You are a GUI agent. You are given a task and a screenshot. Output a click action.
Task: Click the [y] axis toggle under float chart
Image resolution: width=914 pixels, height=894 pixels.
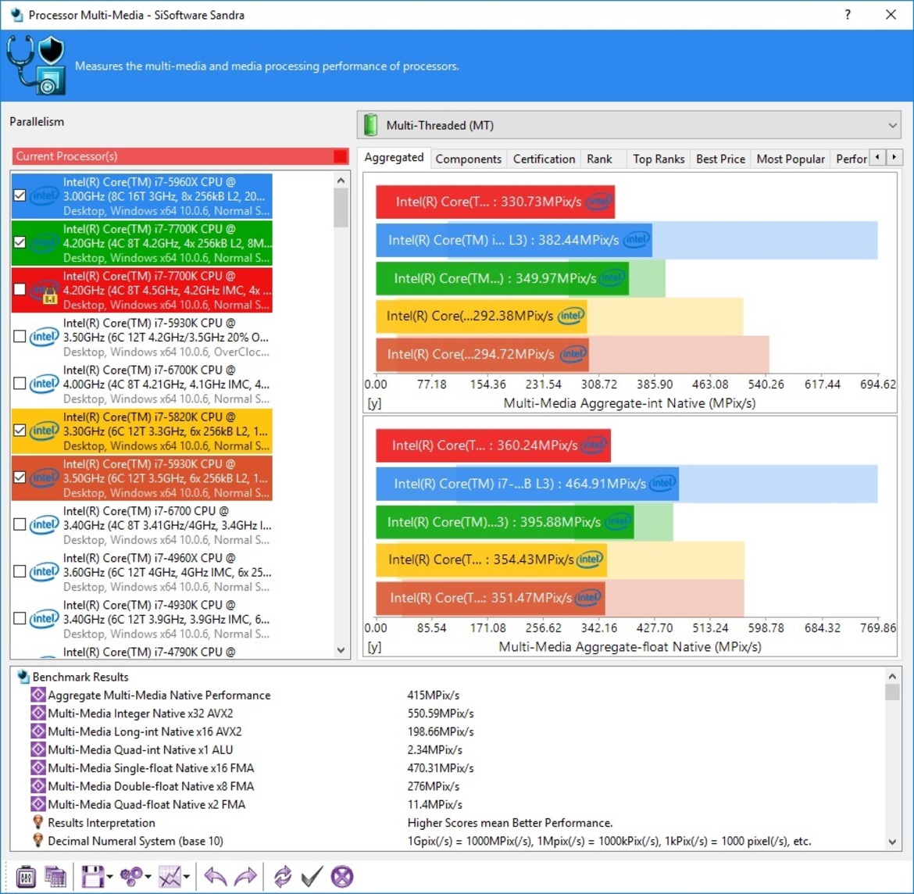coord(374,647)
